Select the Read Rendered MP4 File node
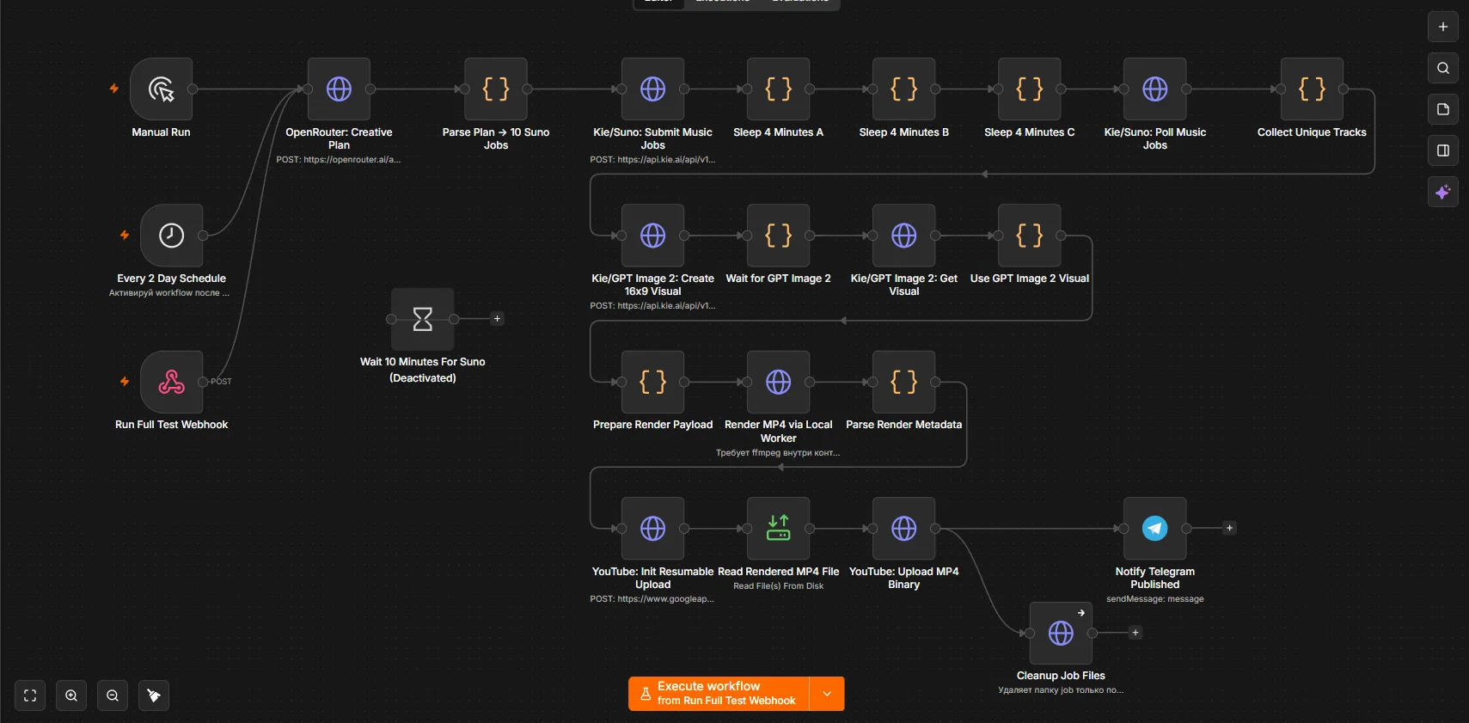The image size is (1469, 723). coord(778,529)
